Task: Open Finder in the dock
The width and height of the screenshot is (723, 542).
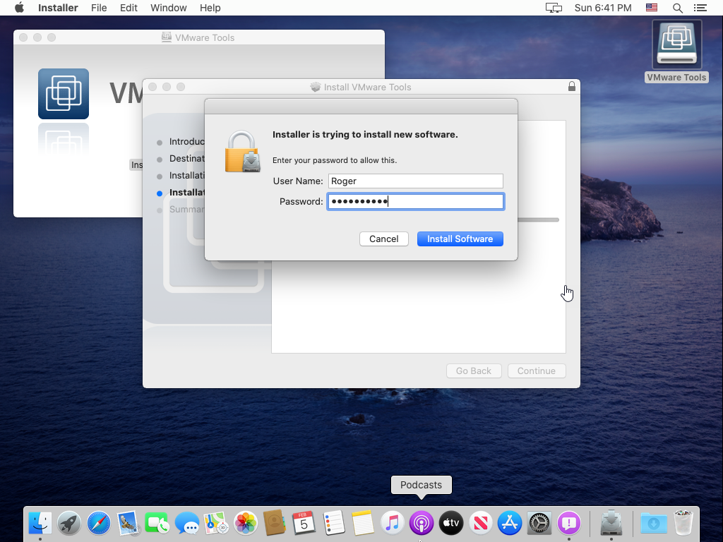Action: (x=40, y=523)
